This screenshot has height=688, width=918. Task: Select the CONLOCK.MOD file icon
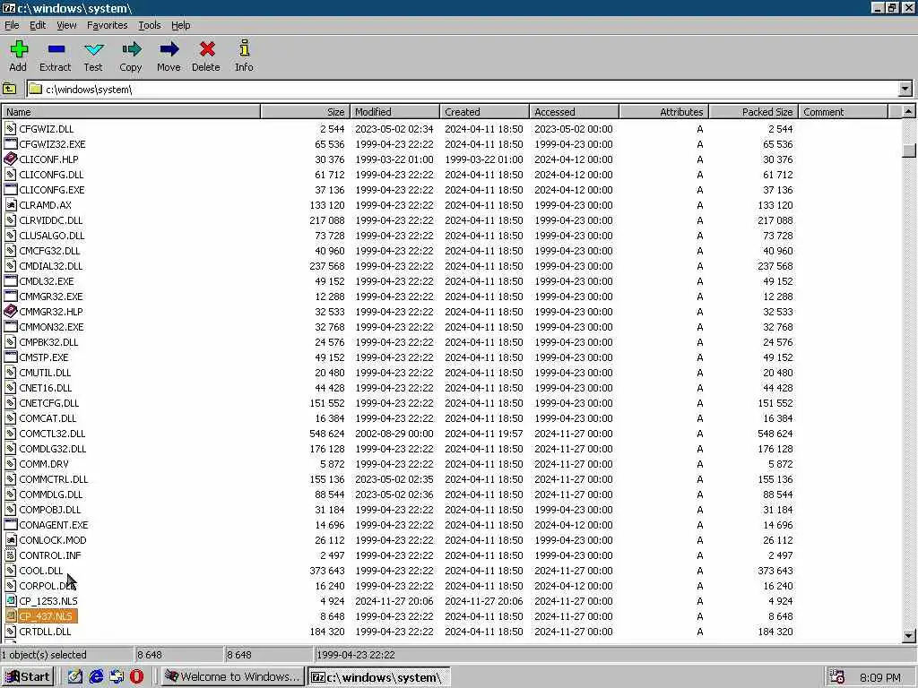pyautogui.click(x=10, y=540)
